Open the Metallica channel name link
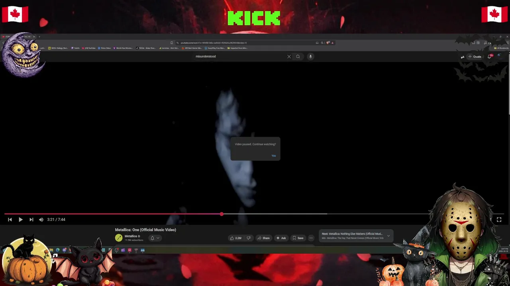 tap(131, 236)
